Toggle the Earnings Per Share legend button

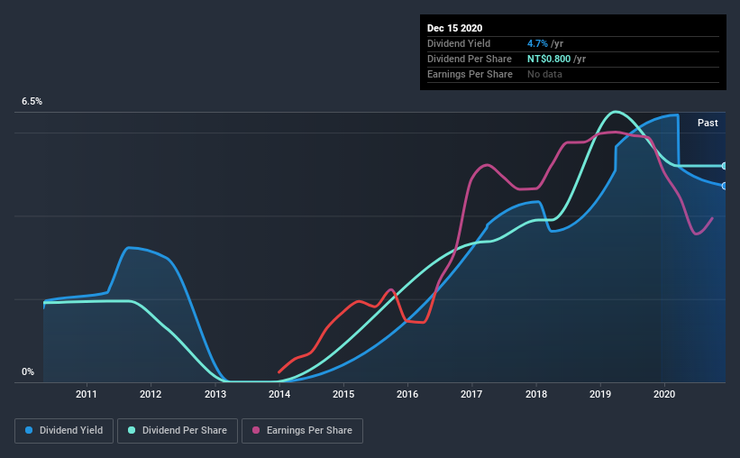click(303, 431)
